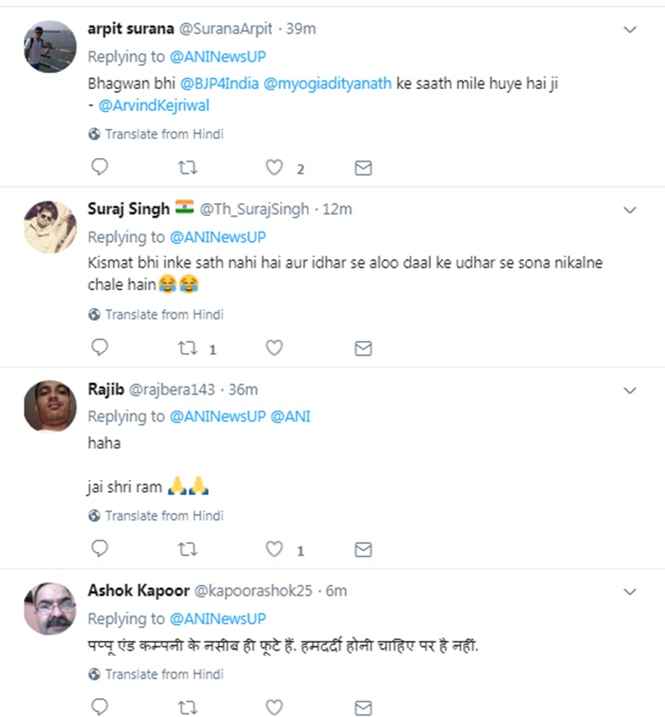Send arpit surana's tweet via direct message
The width and height of the screenshot is (665, 717).
pyautogui.click(x=363, y=167)
